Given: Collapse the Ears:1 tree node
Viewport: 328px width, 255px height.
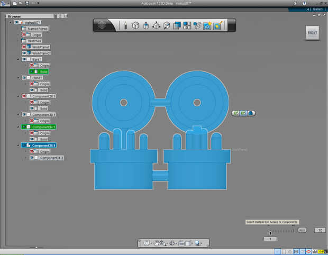Looking at the screenshot, I should coord(18,59).
